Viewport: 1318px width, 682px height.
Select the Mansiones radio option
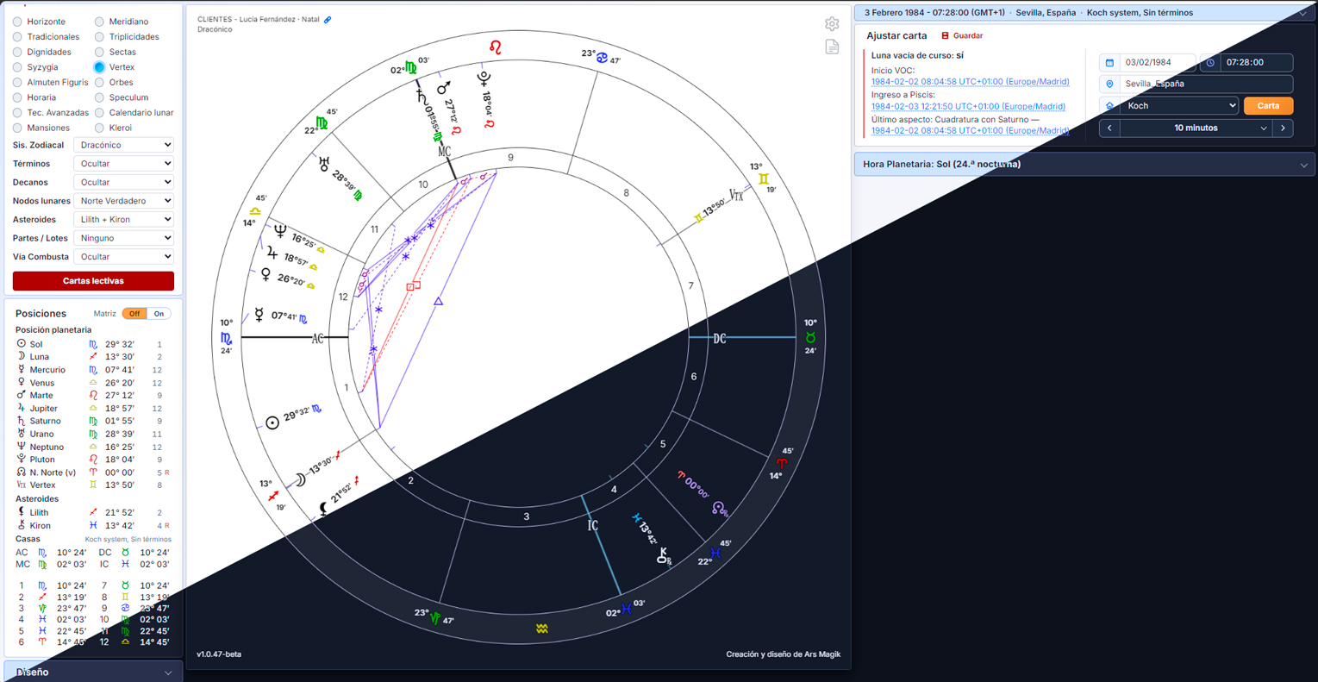tap(17, 128)
